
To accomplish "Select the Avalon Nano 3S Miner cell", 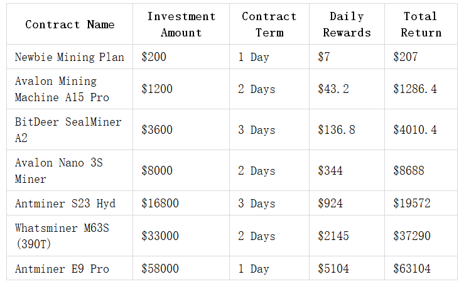I will 59,171.
